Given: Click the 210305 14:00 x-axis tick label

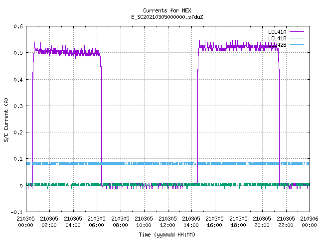Looking at the screenshot, I should (191, 222).
